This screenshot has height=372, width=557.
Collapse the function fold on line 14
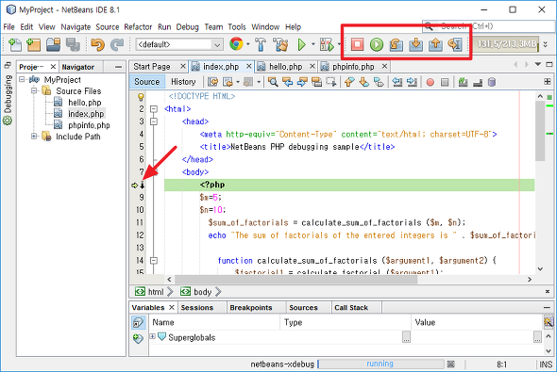tap(154, 261)
